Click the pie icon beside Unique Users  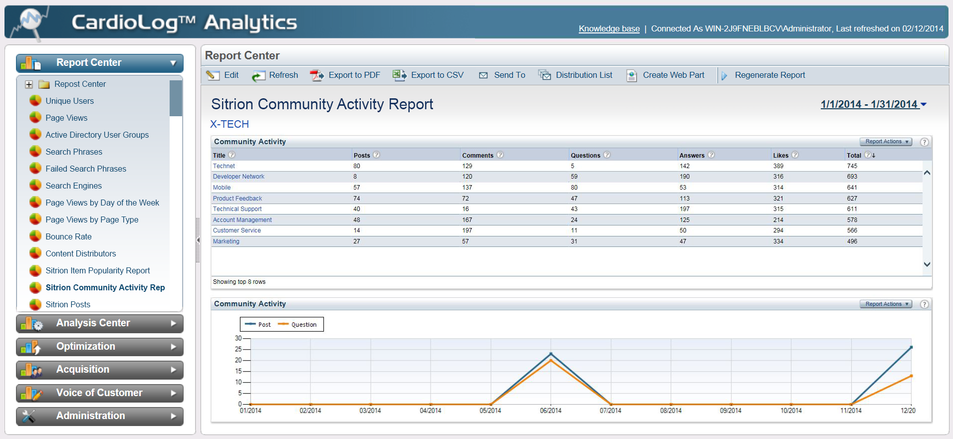[35, 101]
